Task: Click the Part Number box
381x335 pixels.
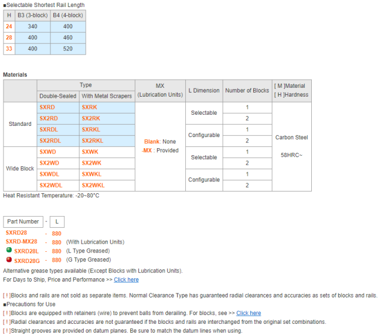Action: click(x=23, y=222)
